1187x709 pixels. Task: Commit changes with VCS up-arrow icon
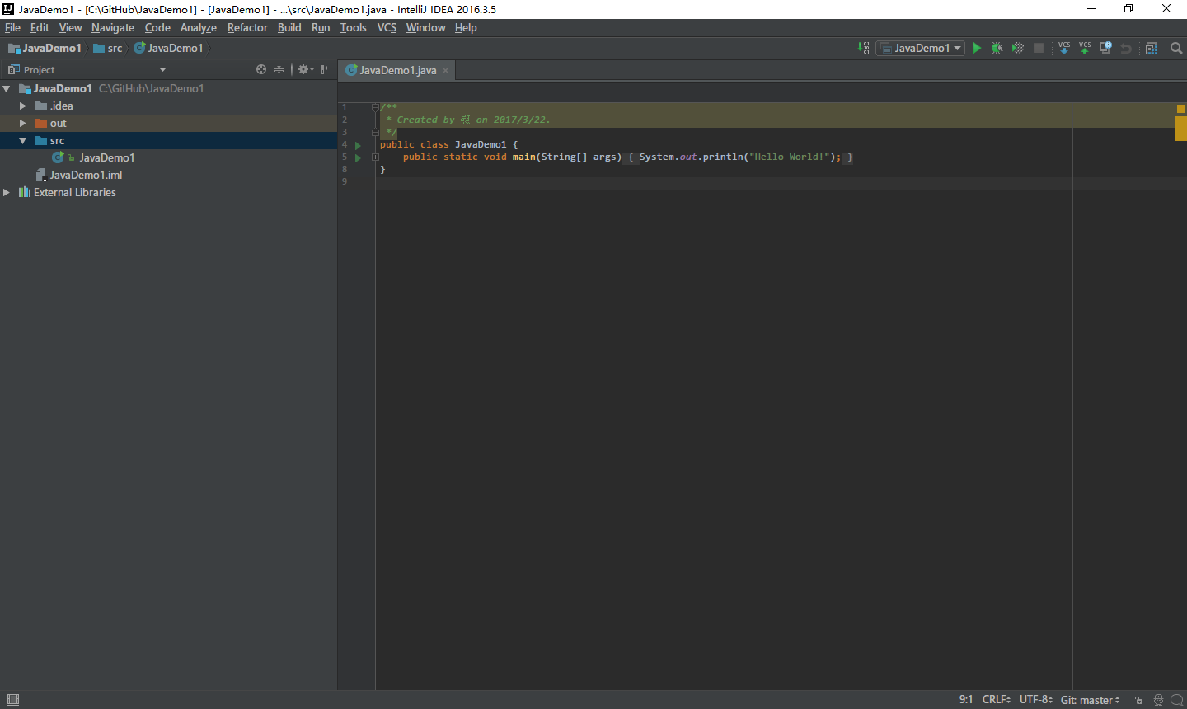coord(1085,48)
